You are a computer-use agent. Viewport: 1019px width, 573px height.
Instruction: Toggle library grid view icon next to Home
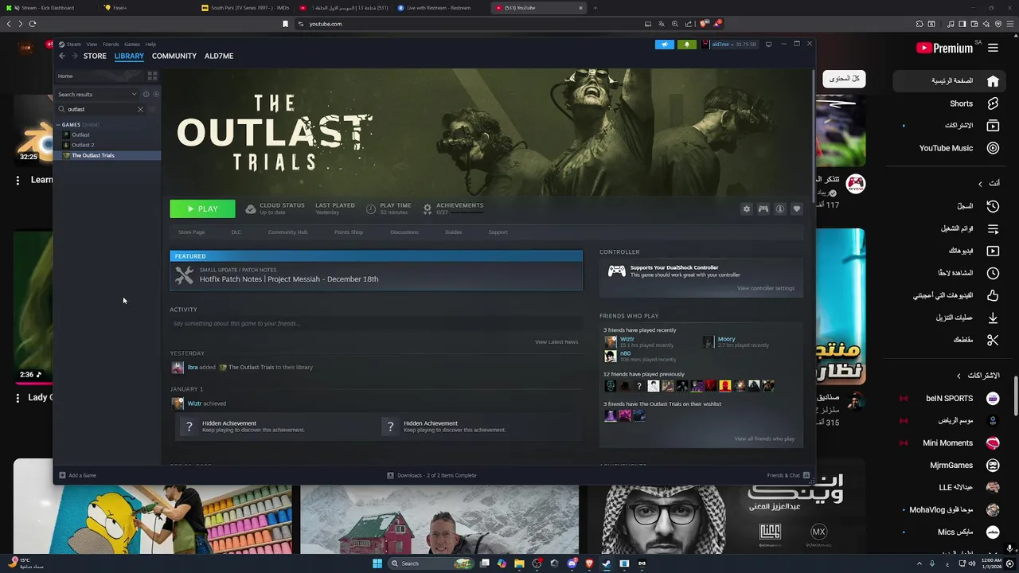pos(152,76)
